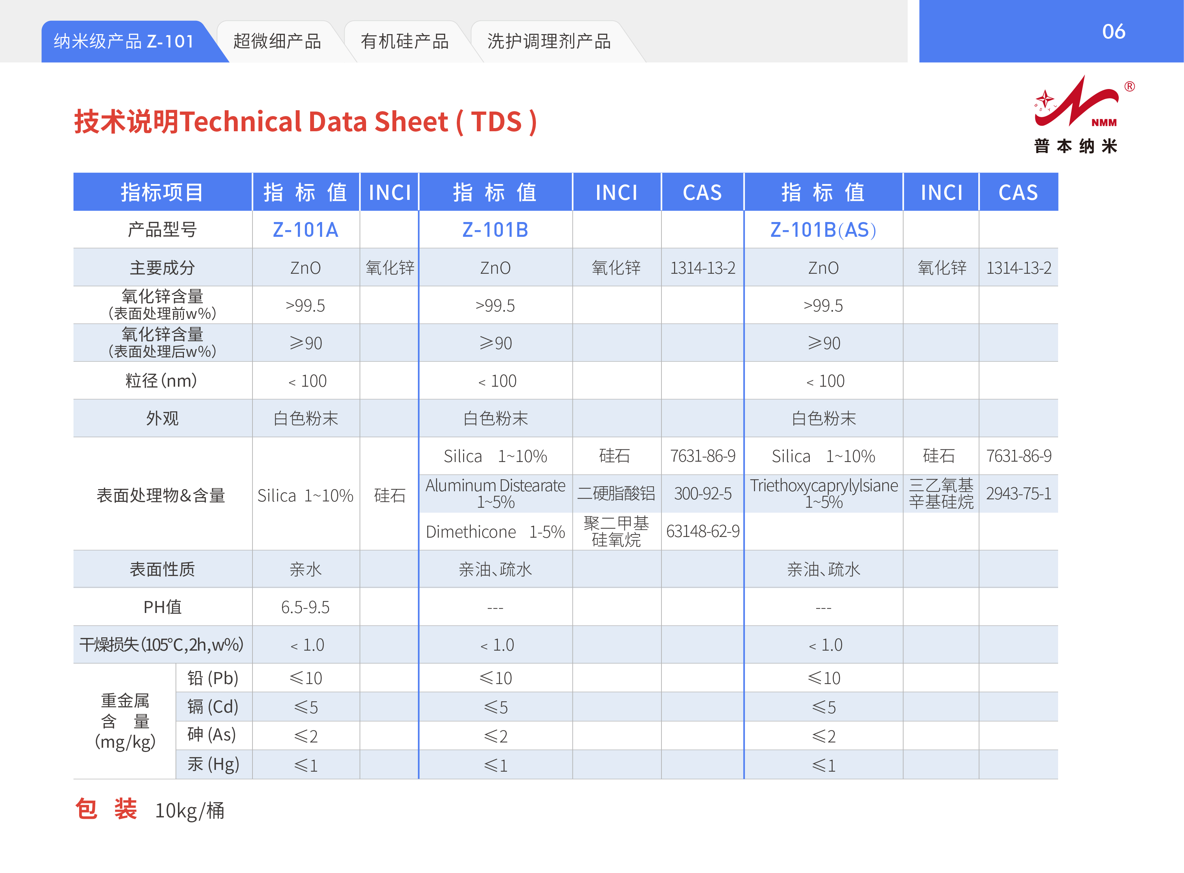Select the Dimethicone 1-5% cell
1184x873 pixels.
495,532
